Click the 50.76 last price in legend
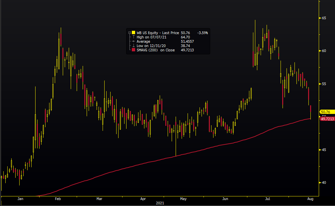 coord(185,33)
